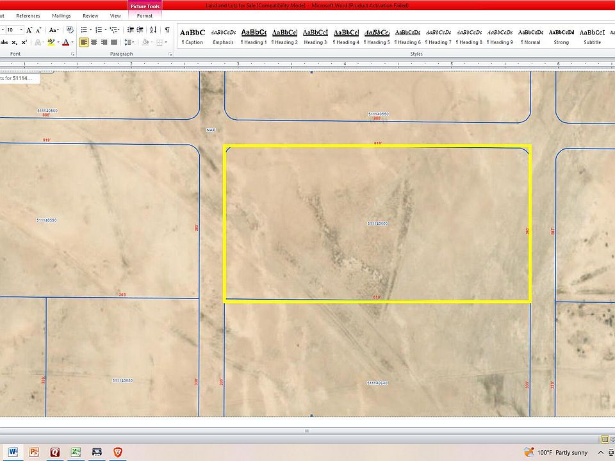Click the Clear Formatting icon
615x461 pixels.
[70, 30]
